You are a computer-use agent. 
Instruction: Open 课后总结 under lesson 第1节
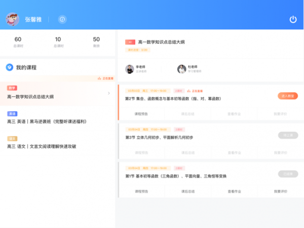(188, 192)
